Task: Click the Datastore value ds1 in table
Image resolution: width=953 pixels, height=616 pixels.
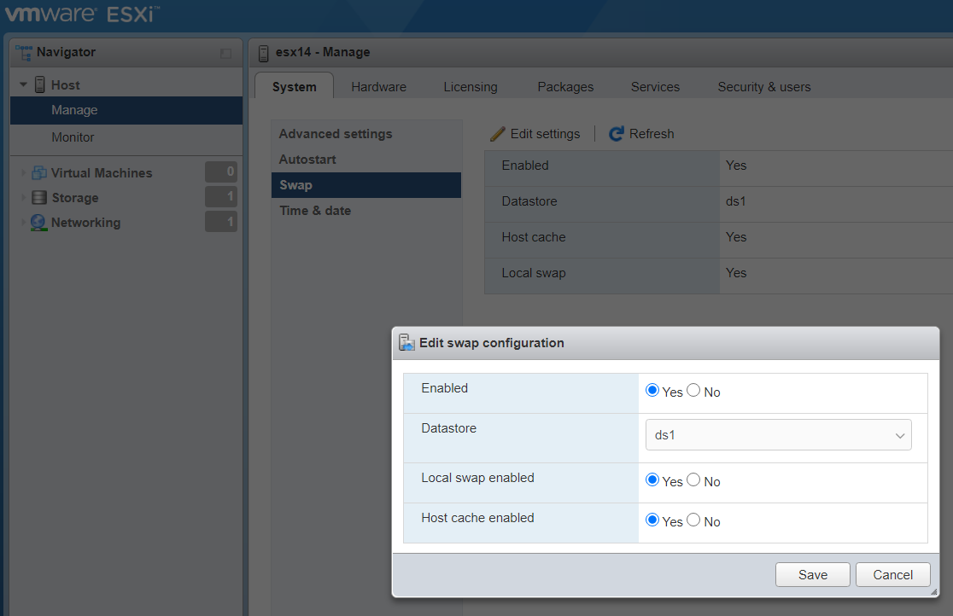Action: pos(735,201)
